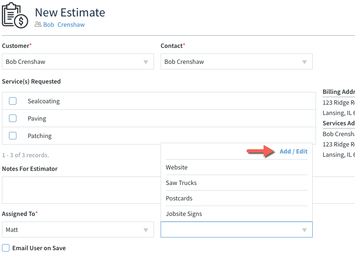Enable Email User on Save
This screenshot has width=355, height=253.
6,248
